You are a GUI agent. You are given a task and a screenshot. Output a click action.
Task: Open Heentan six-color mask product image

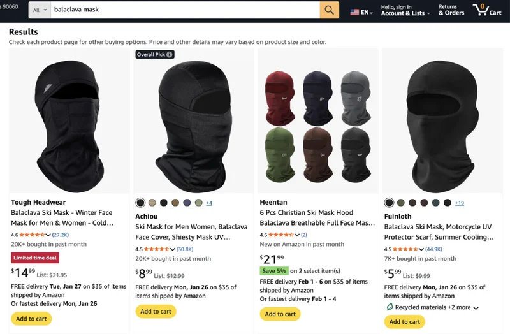pyautogui.click(x=317, y=120)
